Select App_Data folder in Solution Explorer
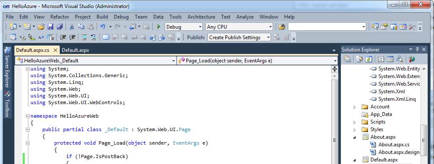Screen dimensions: 434x164 point(381,114)
